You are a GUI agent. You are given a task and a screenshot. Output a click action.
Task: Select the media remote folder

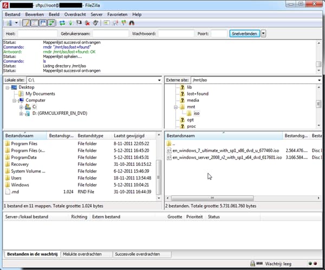click(193, 100)
